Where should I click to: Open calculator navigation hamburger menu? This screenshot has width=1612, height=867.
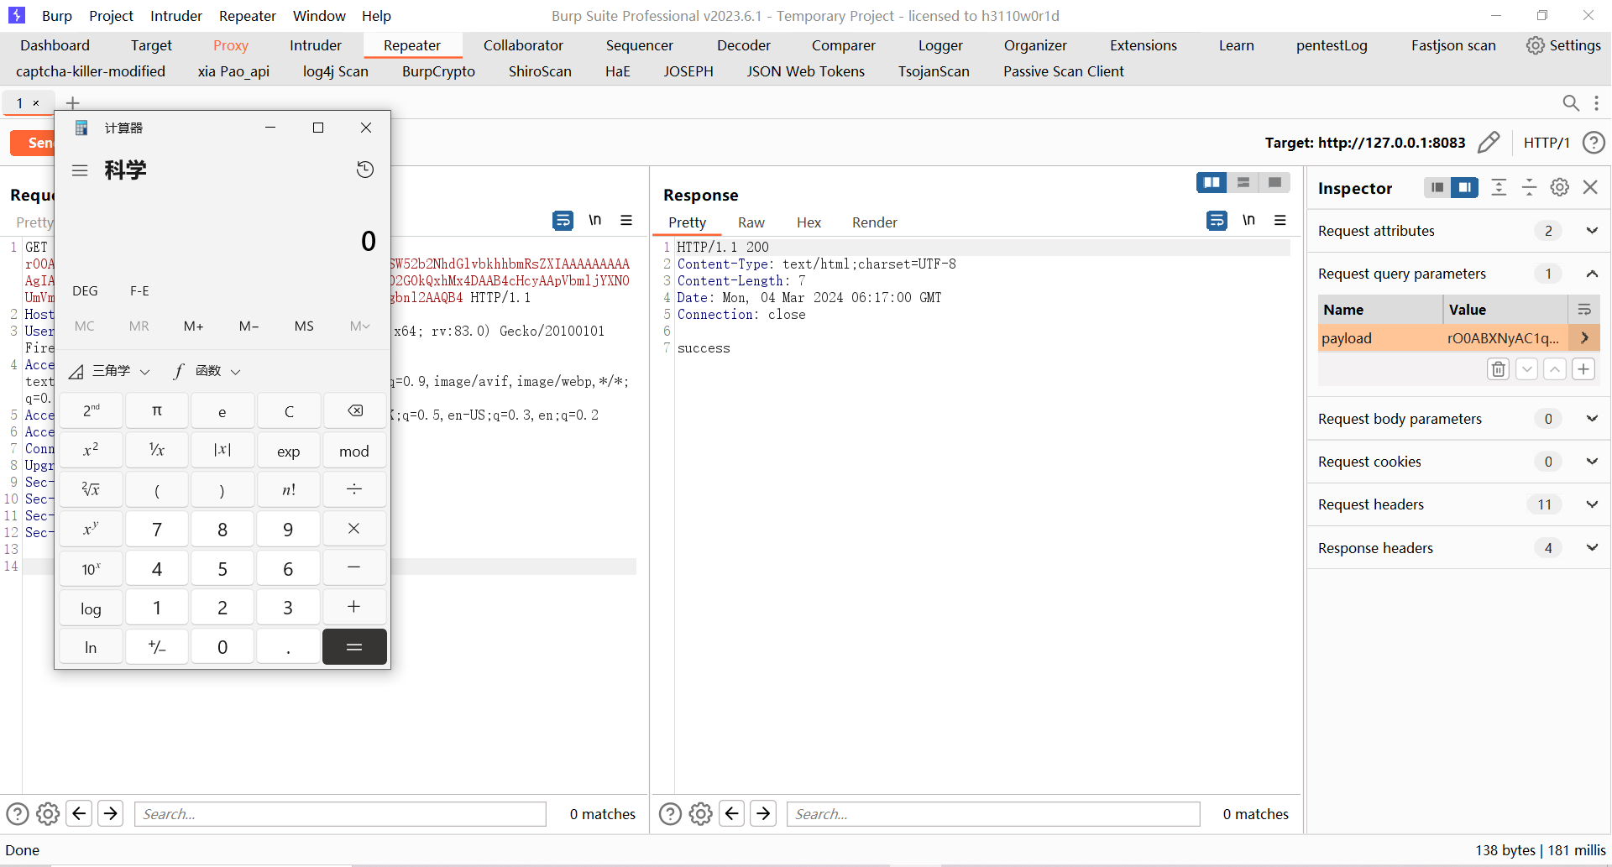[80, 170]
